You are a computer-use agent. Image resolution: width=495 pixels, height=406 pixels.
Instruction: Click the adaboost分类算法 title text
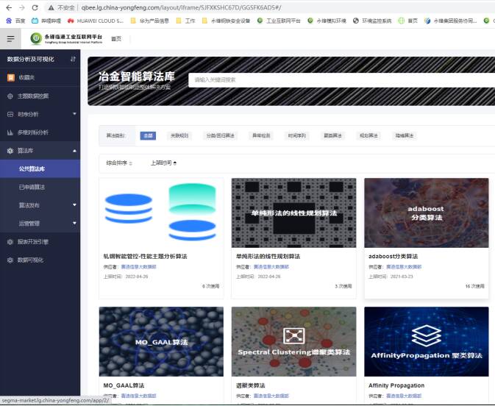tap(393, 257)
